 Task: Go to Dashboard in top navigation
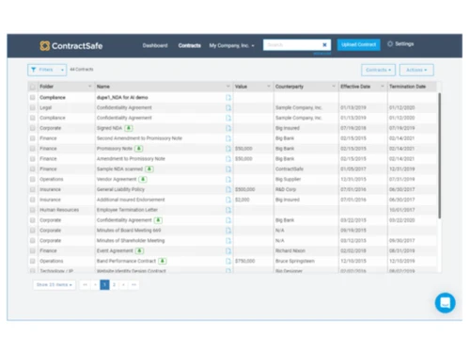(155, 45)
